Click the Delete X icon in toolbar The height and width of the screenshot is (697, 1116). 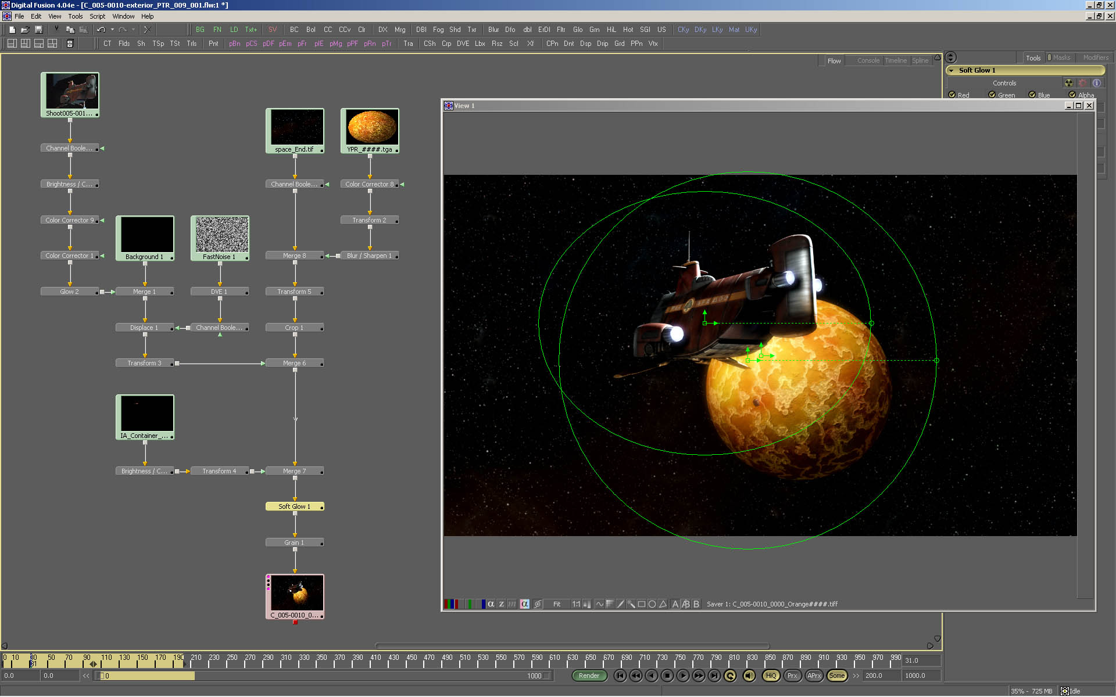147,30
